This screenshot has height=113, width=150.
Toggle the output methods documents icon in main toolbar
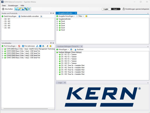tap(26, 9)
